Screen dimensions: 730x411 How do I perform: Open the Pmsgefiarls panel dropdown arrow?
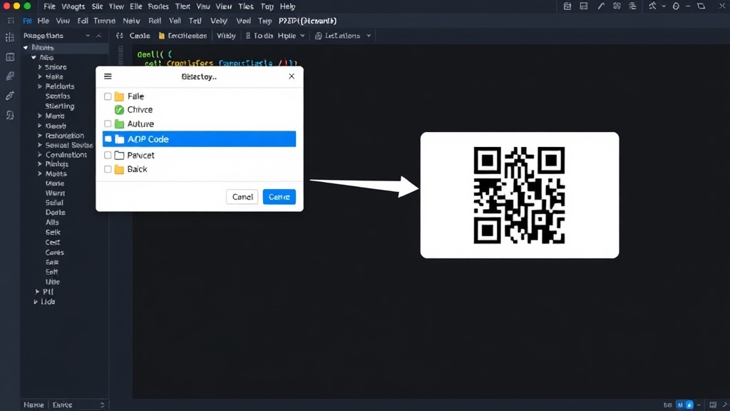[88, 36]
